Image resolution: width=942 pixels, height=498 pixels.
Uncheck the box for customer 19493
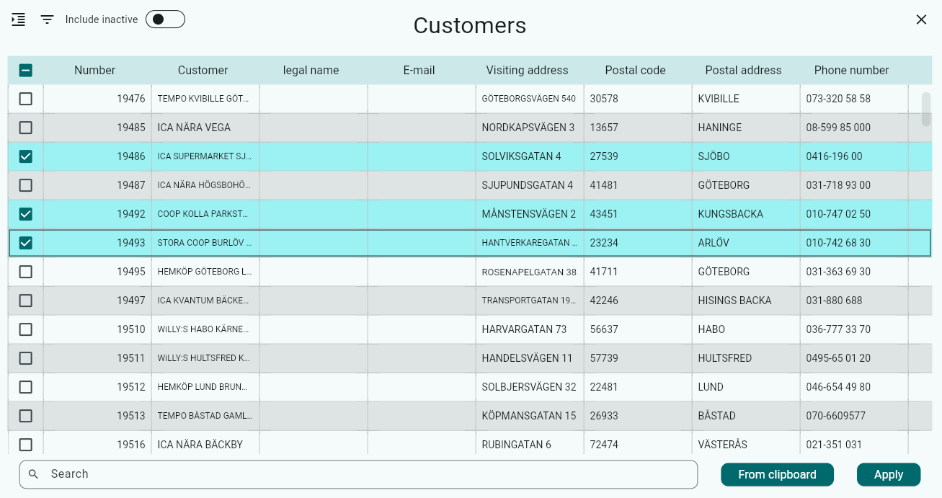pyautogui.click(x=25, y=243)
